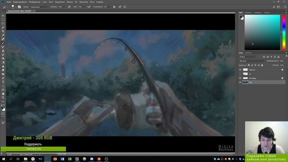Close the open document tab
This screenshot has width=288, height=162.
(34, 11)
